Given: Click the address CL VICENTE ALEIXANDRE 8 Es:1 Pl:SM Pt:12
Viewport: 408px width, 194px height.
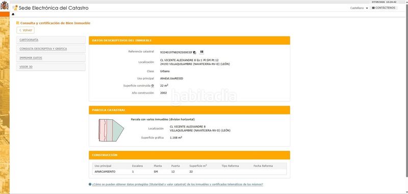Looking at the screenshot, I should 189,60.
